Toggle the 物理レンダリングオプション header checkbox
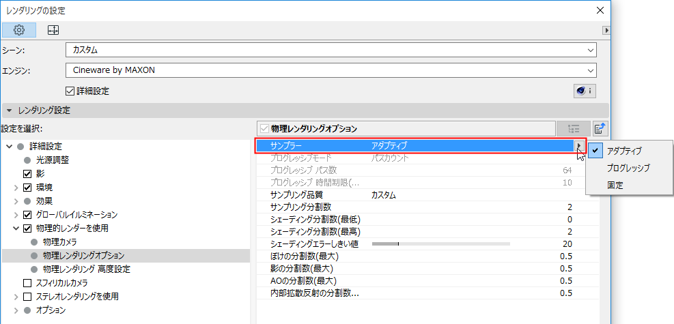 click(264, 128)
